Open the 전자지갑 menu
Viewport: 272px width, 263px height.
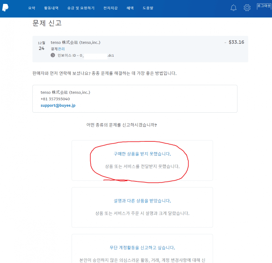(x=110, y=8)
